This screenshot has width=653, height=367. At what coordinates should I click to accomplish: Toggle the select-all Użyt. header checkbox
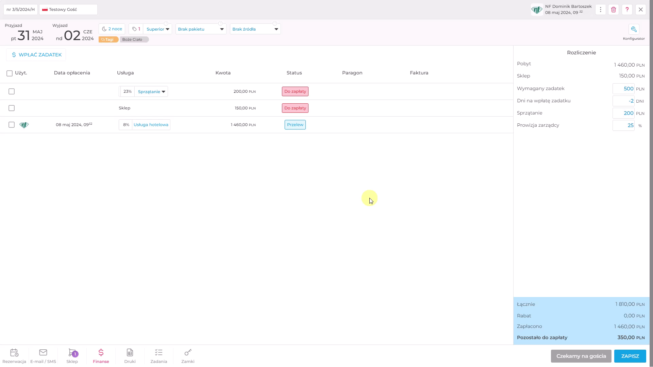[x=10, y=73]
